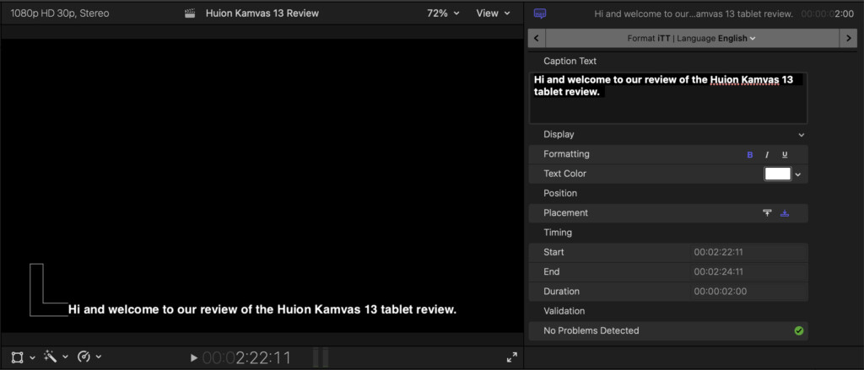This screenshot has width=864, height=370.
Task: Click the Display section heading
Action: pos(559,134)
